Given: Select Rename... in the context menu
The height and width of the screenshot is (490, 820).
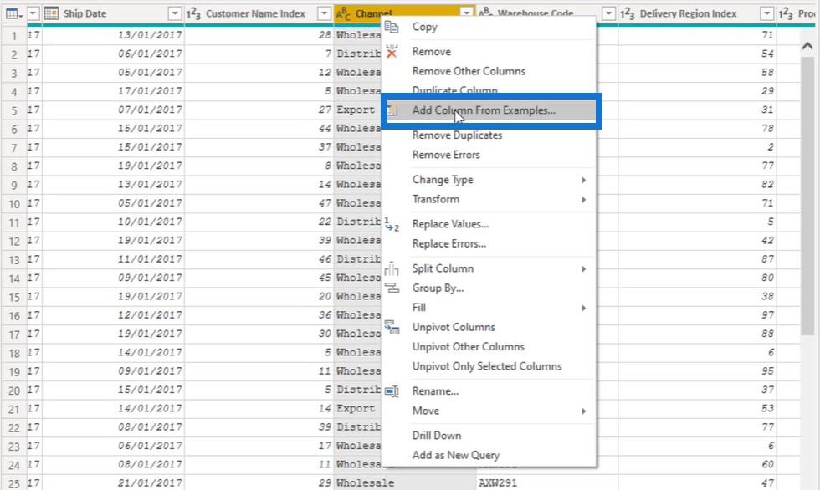Looking at the screenshot, I should (x=435, y=390).
